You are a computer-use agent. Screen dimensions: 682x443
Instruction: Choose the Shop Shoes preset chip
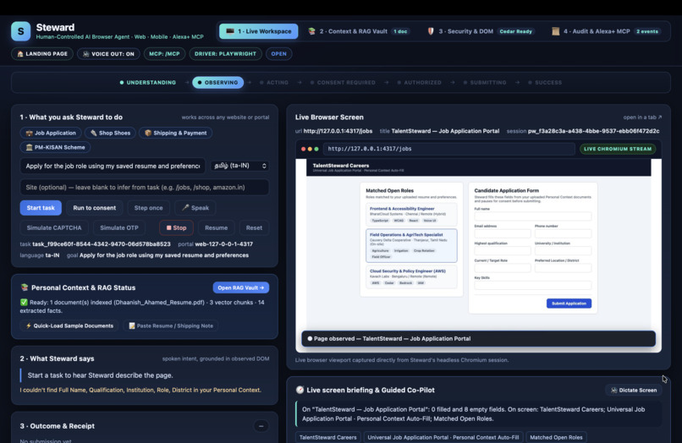110,133
